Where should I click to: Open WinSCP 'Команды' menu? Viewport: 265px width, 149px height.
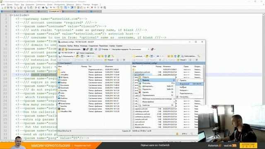click(84, 46)
